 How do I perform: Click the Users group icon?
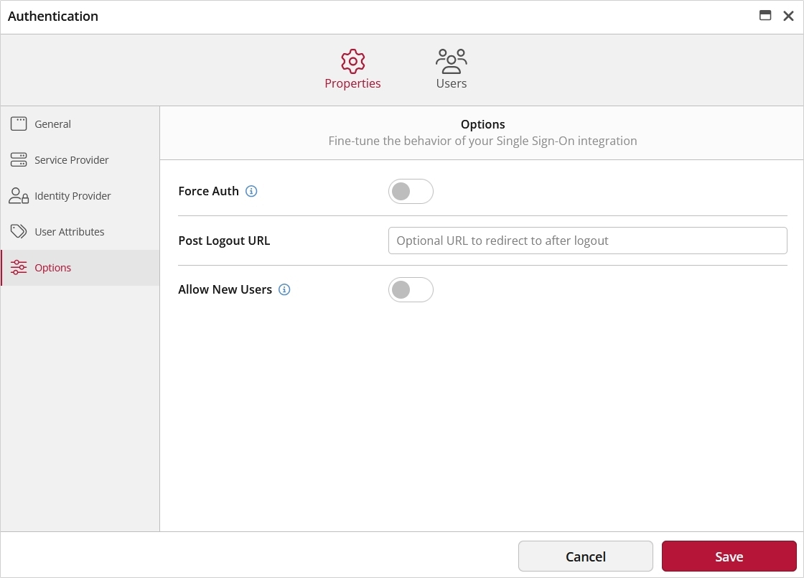pos(451,60)
